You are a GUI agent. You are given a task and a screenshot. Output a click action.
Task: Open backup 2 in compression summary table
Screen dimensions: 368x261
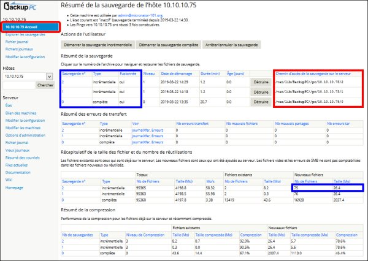tap(63, 241)
